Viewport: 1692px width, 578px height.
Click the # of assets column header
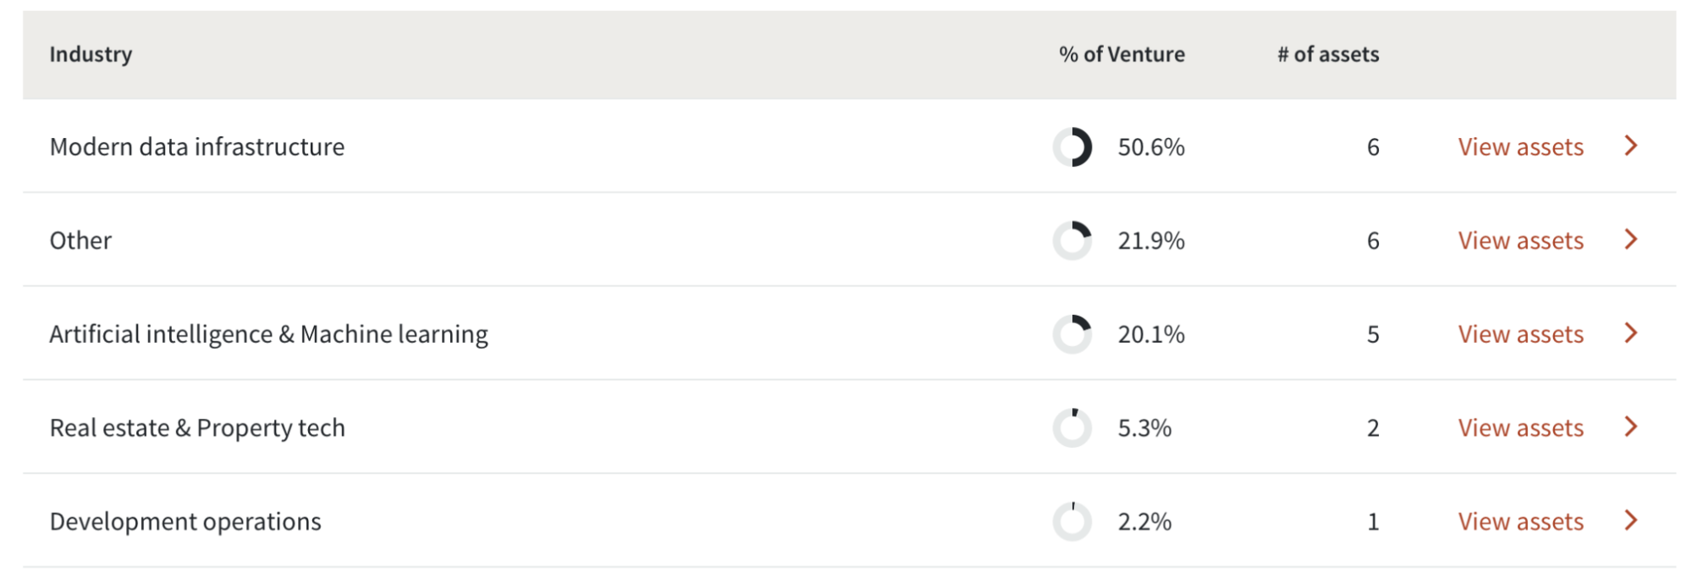pyautogui.click(x=1328, y=55)
